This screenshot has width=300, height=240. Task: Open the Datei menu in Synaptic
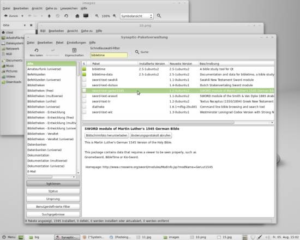31,43
